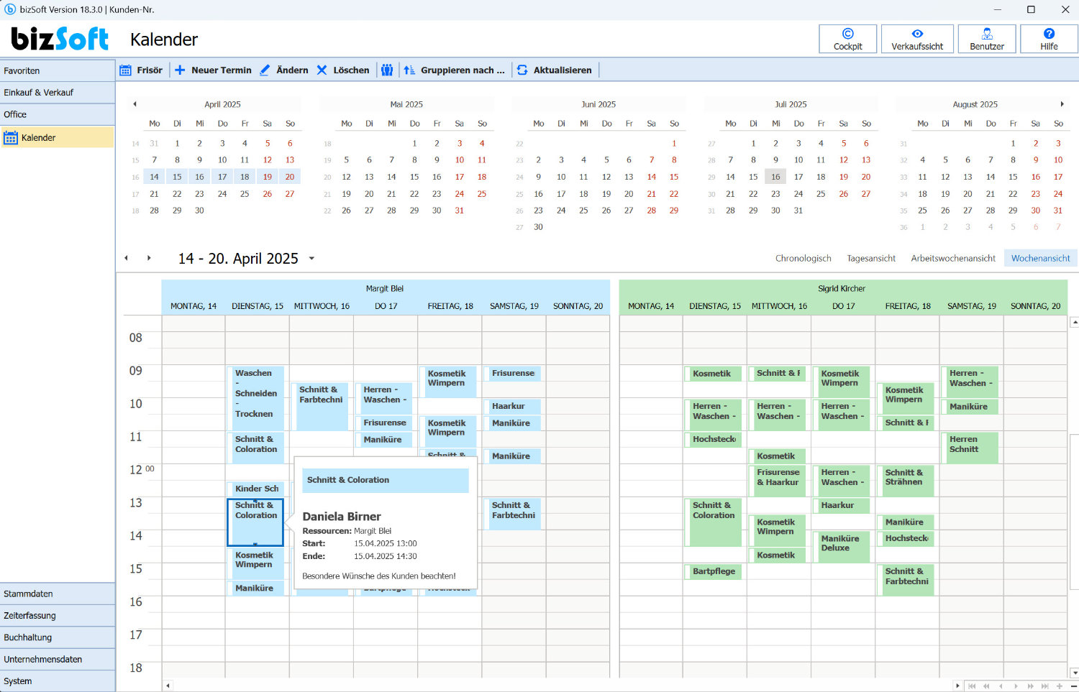Image resolution: width=1079 pixels, height=692 pixels.
Task: Expand the date range dropdown arrow
Action: pos(311,259)
